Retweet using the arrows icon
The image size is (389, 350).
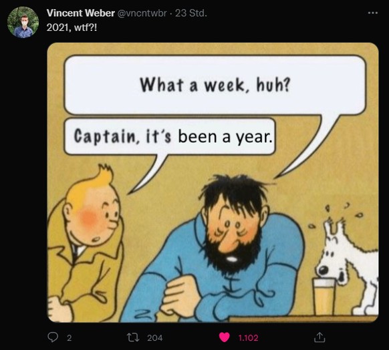133,337
